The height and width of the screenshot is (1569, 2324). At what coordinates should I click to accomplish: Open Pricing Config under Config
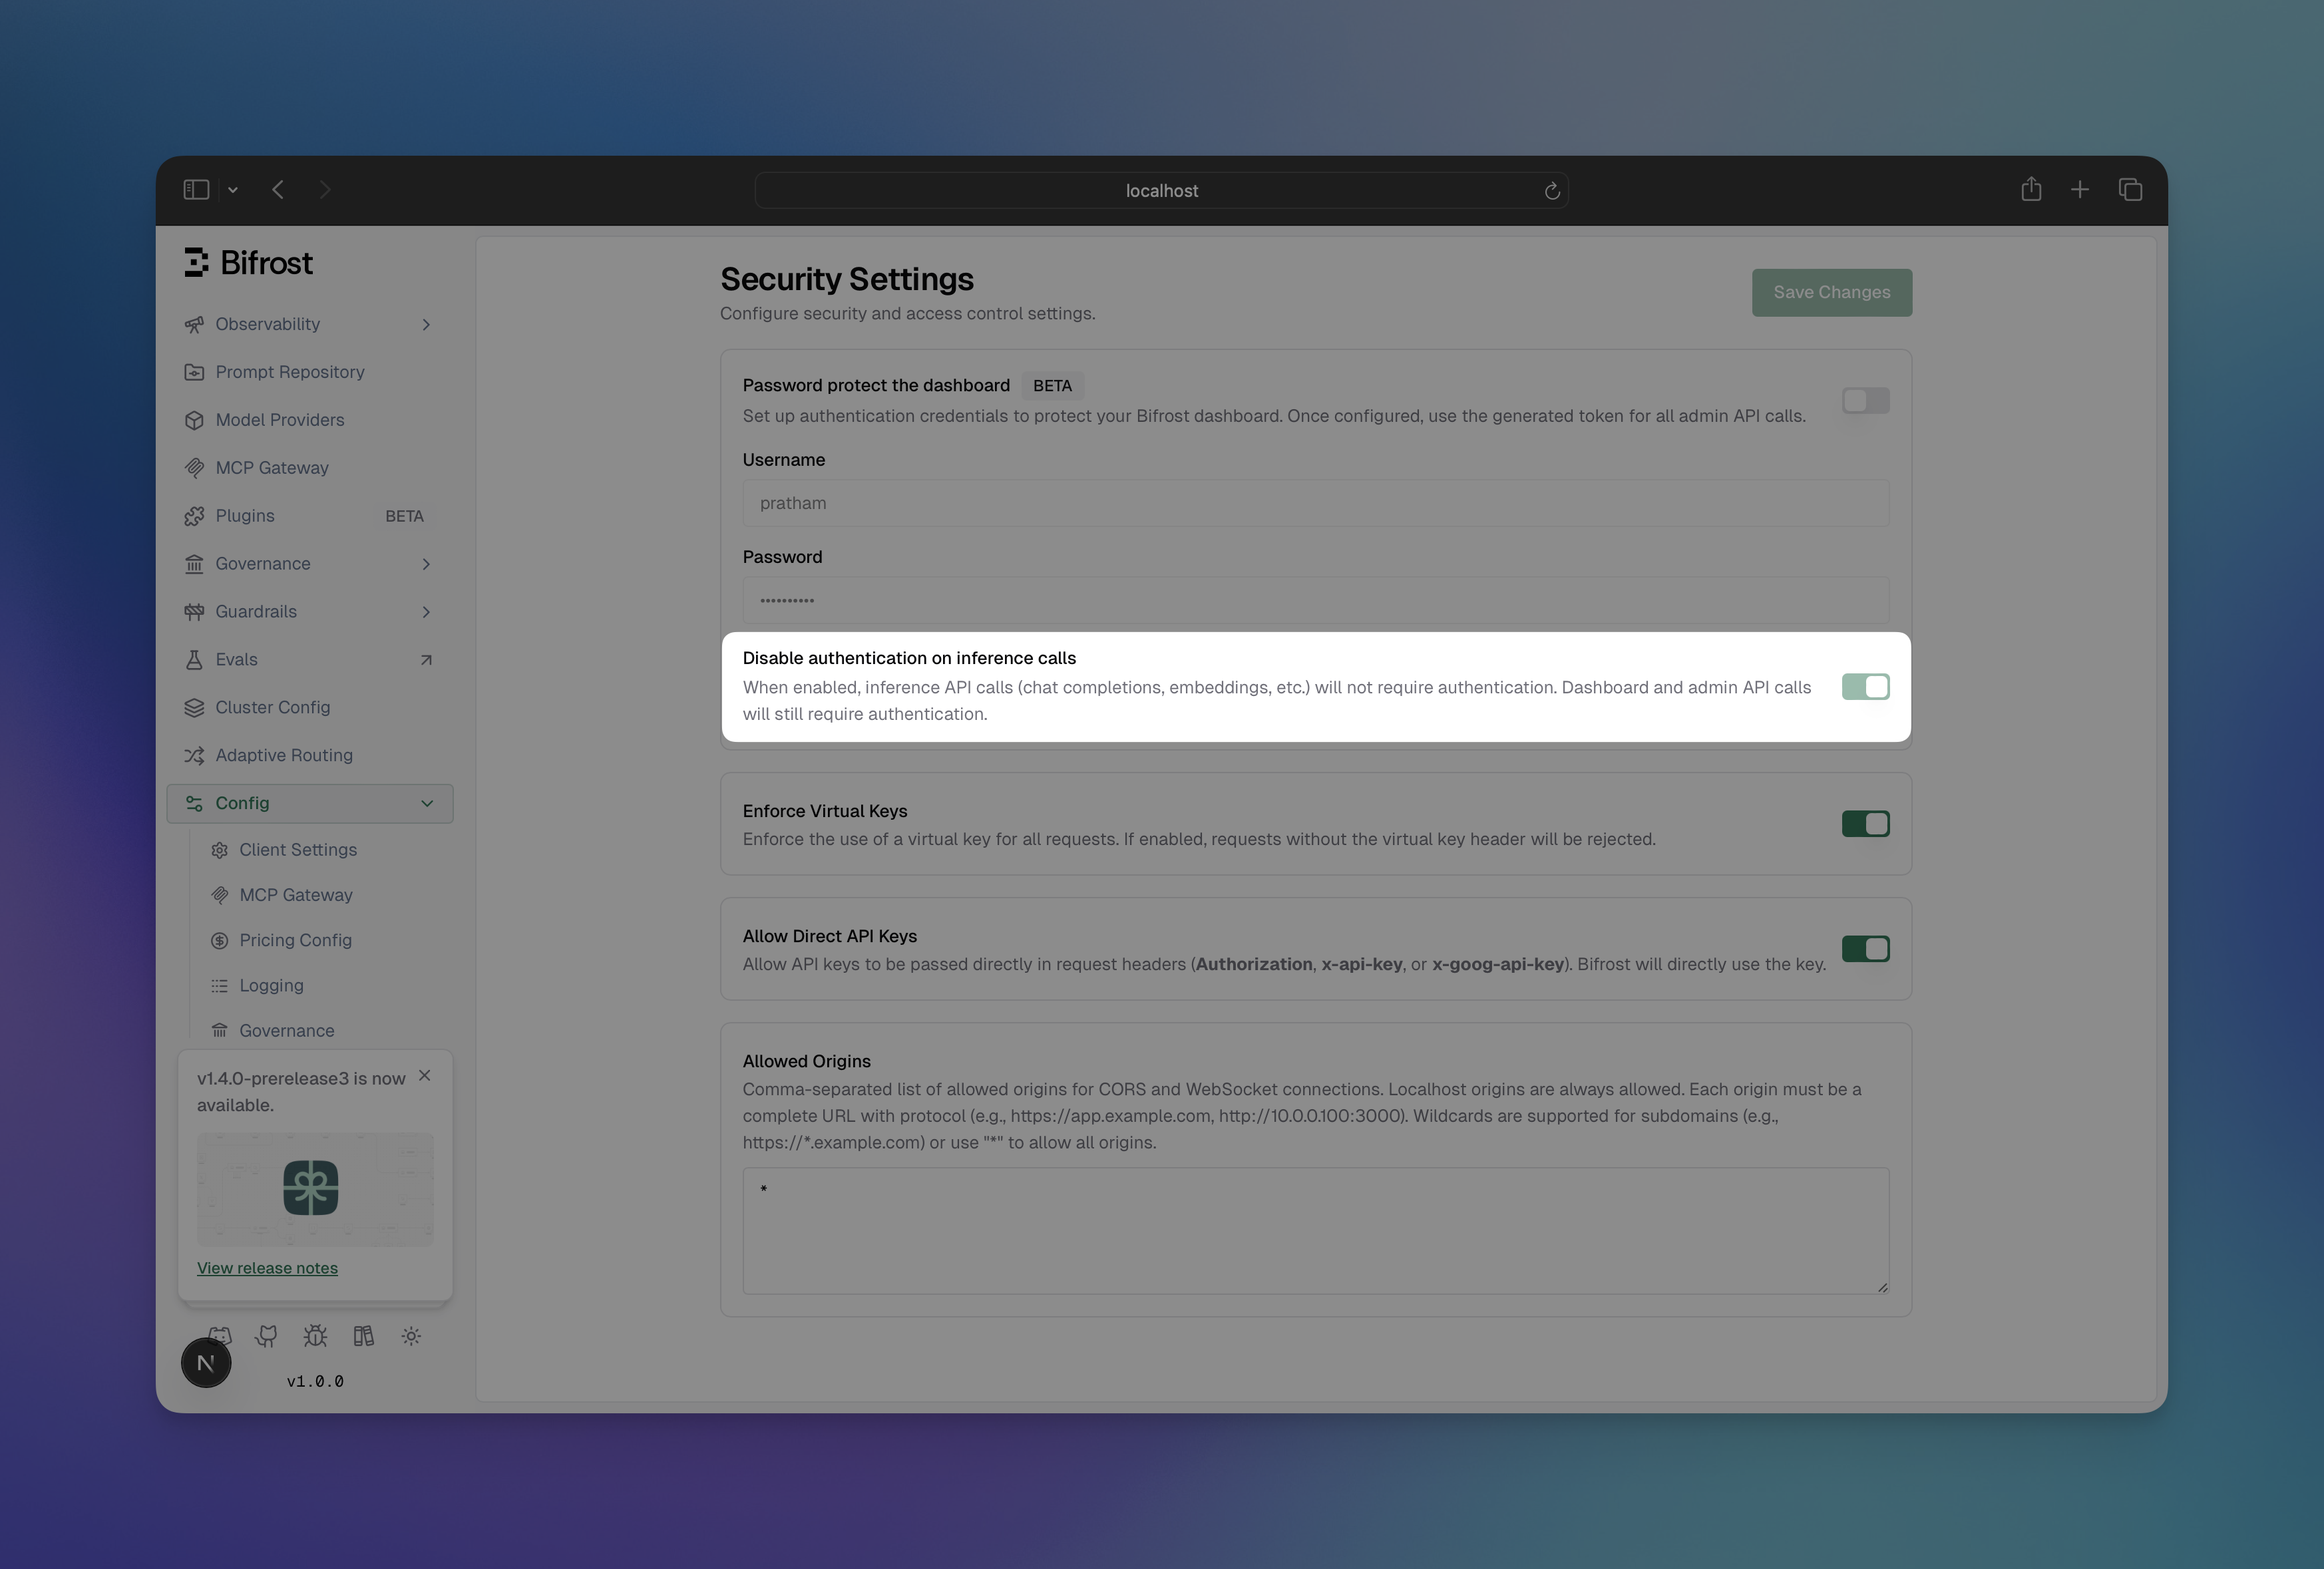[x=294, y=940]
